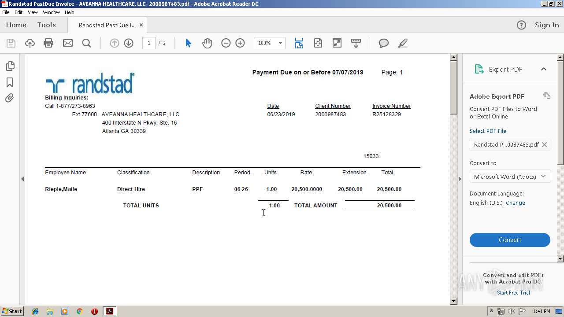Switch to the Home tab
The image size is (564, 317).
[16, 25]
